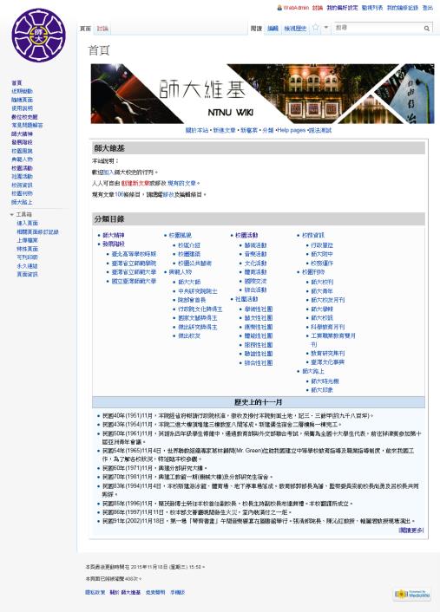Open 特殊頁面 in the toolbox

(x=28, y=249)
